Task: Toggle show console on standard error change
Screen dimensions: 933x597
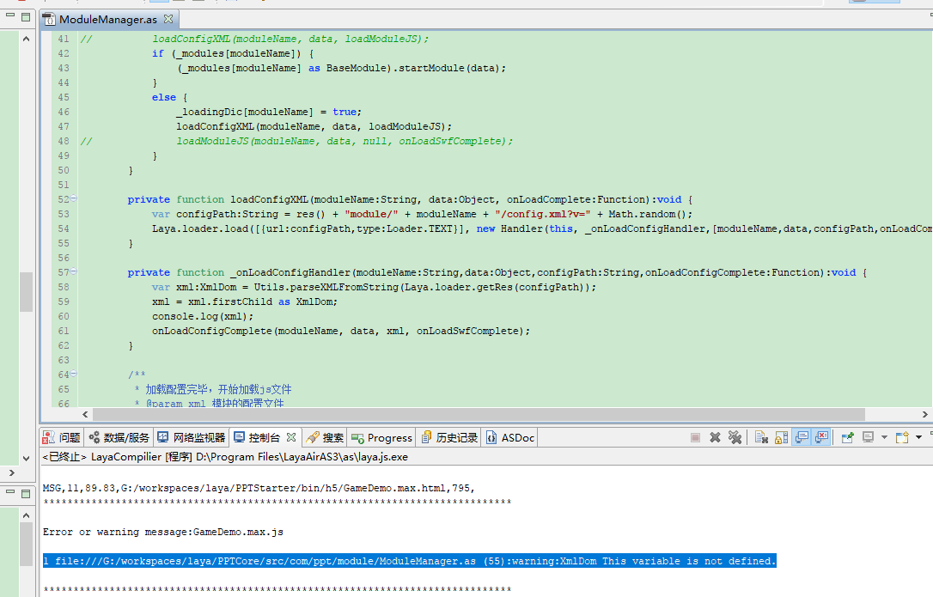Action: [x=821, y=437]
